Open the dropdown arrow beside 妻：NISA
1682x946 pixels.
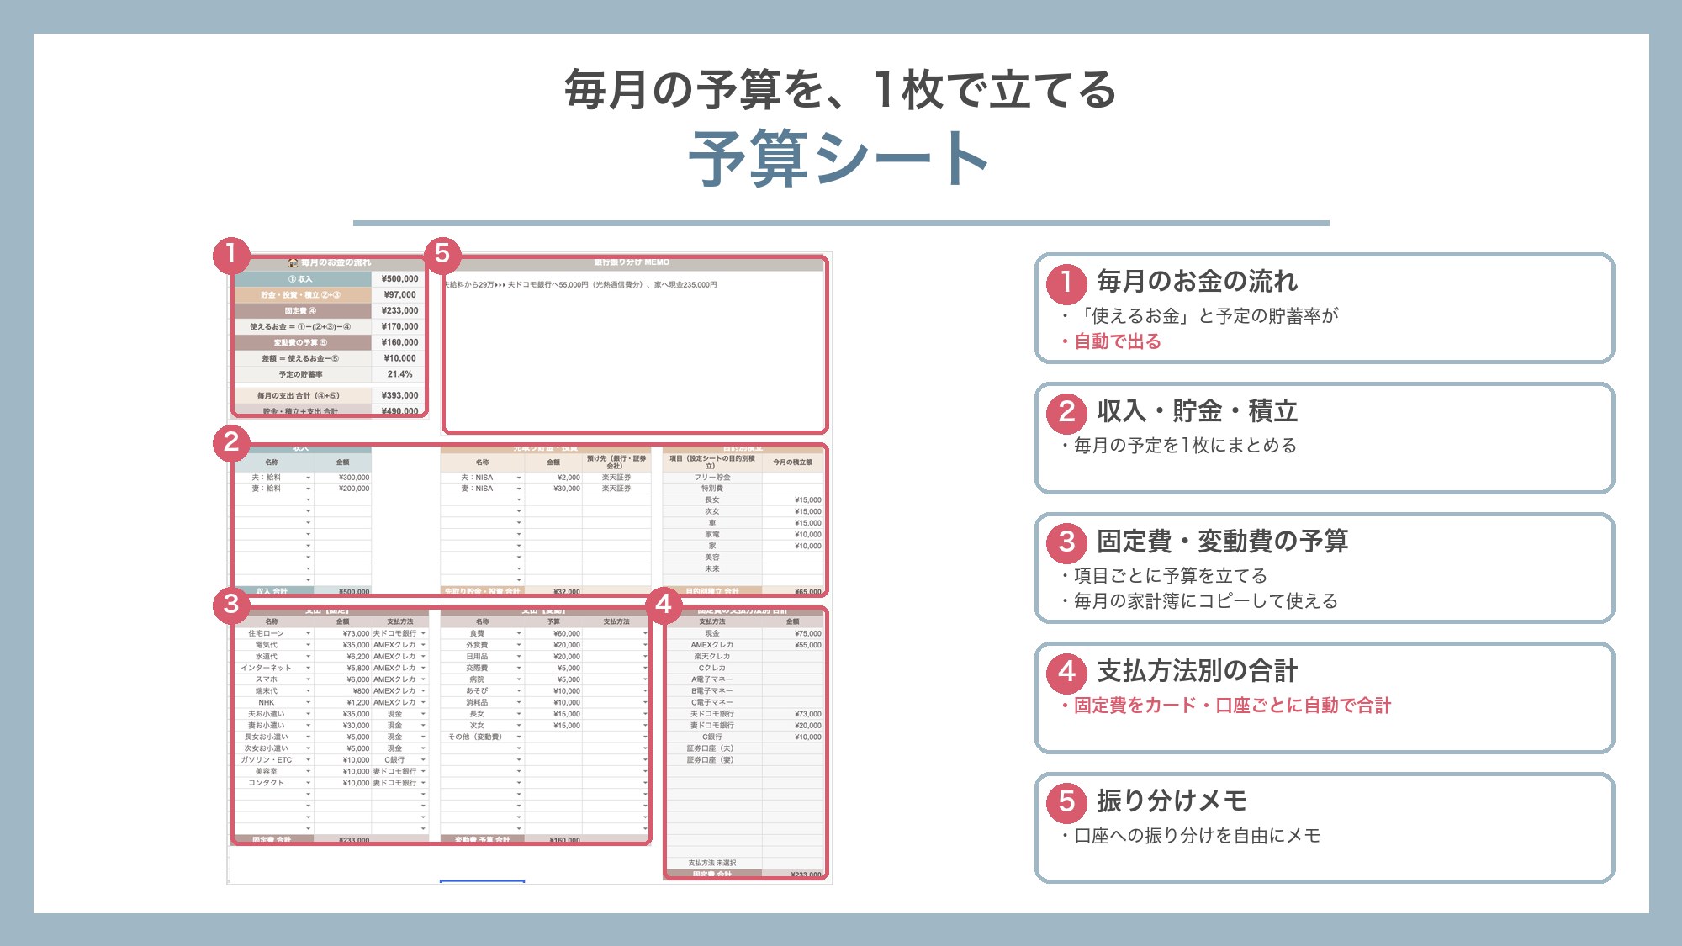click(519, 489)
